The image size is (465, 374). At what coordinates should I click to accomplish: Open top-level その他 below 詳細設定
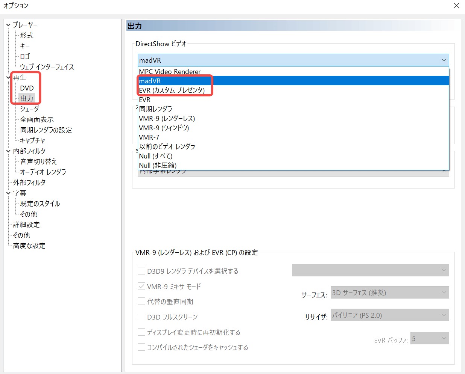click(21, 235)
